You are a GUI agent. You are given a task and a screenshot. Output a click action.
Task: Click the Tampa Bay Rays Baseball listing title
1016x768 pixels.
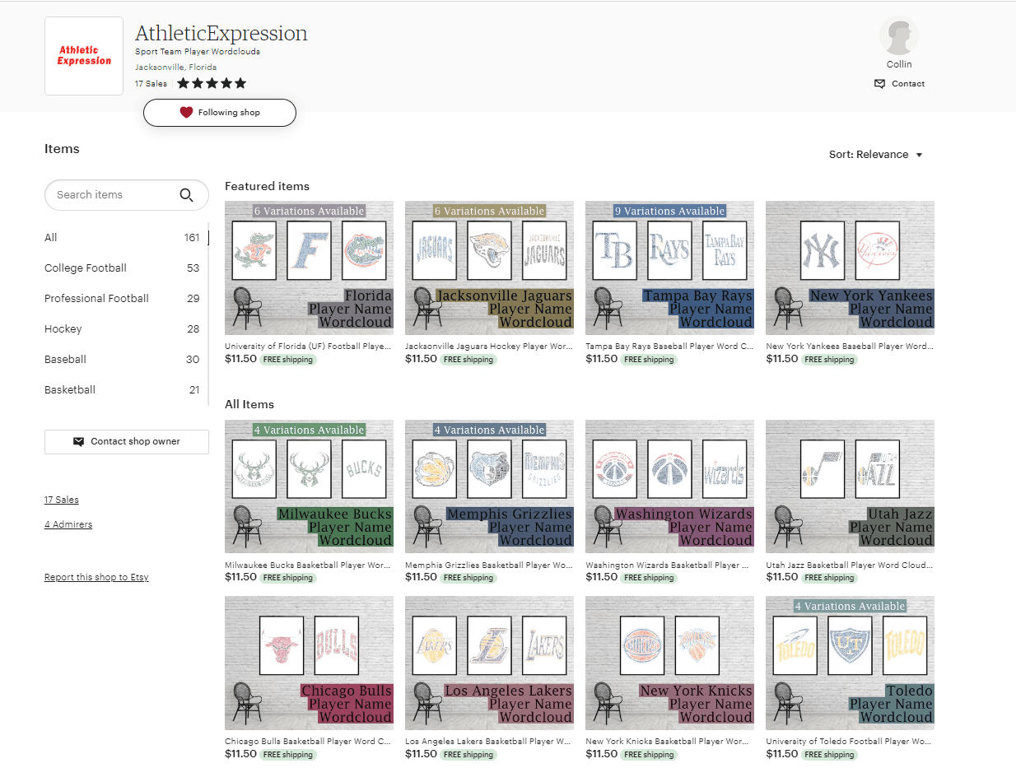click(669, 347)
